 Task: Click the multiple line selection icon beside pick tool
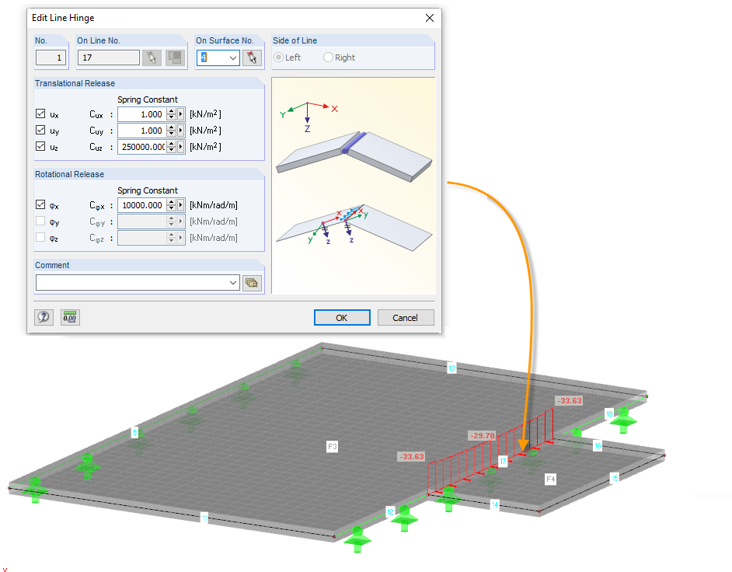pyautogui.click(x=173, y=57)
